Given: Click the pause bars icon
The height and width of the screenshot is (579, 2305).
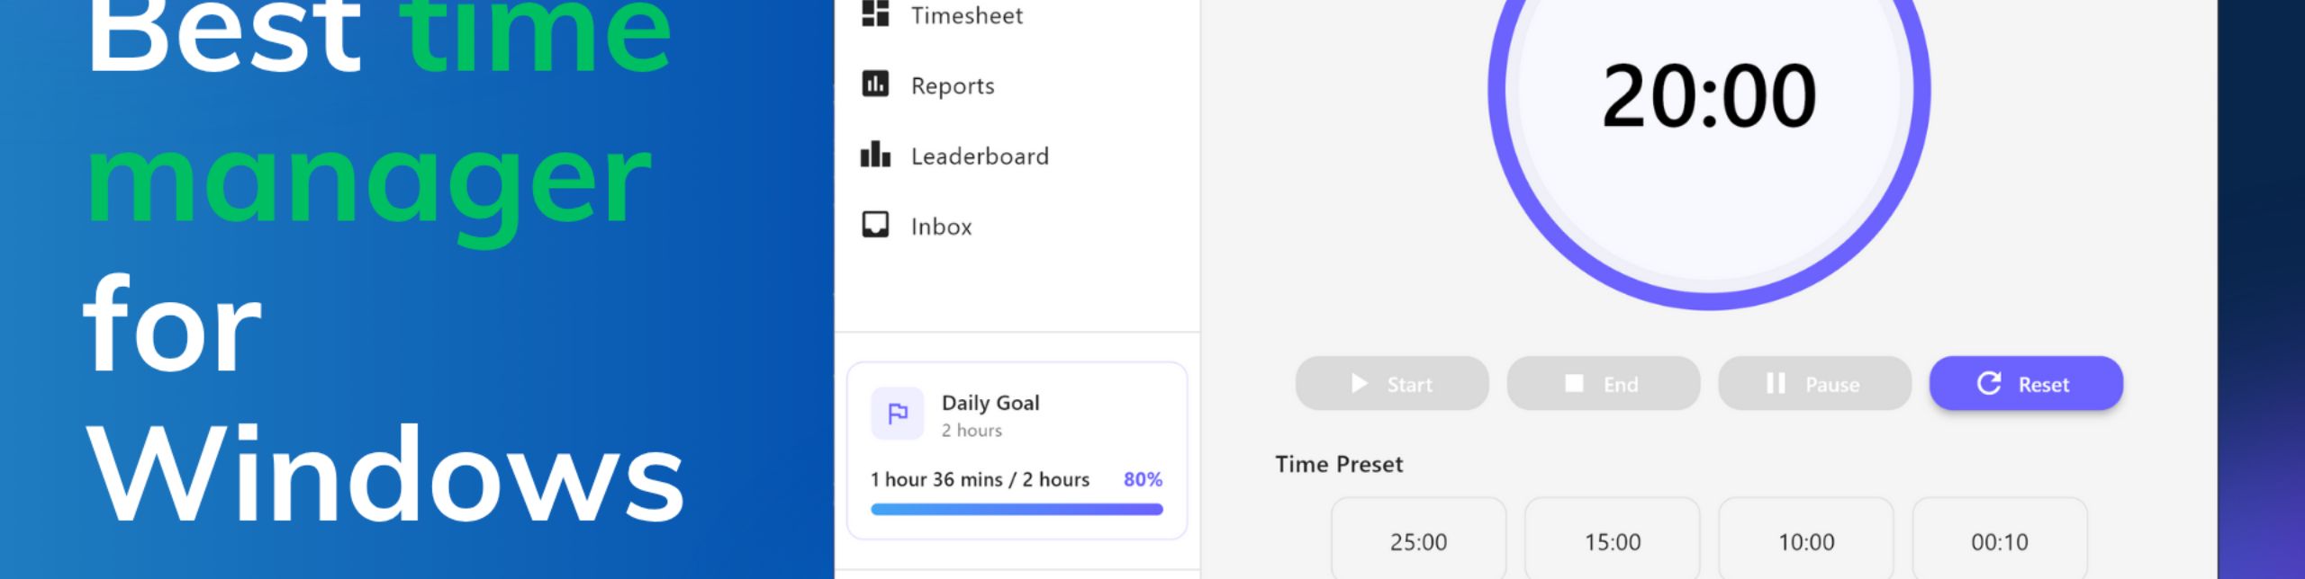Looking at the screenshot, I should click(x=1776, y=384).
